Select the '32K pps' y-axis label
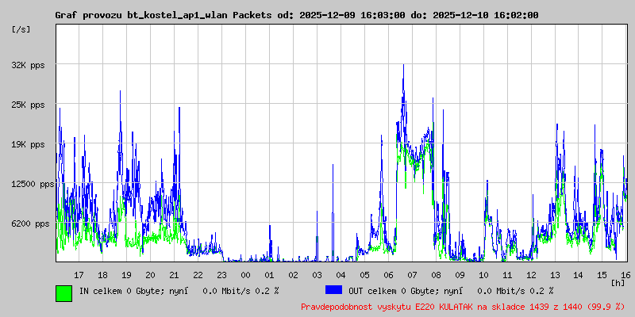The height and width of the screenshot is (317, 635). click(x=28, y=65)
